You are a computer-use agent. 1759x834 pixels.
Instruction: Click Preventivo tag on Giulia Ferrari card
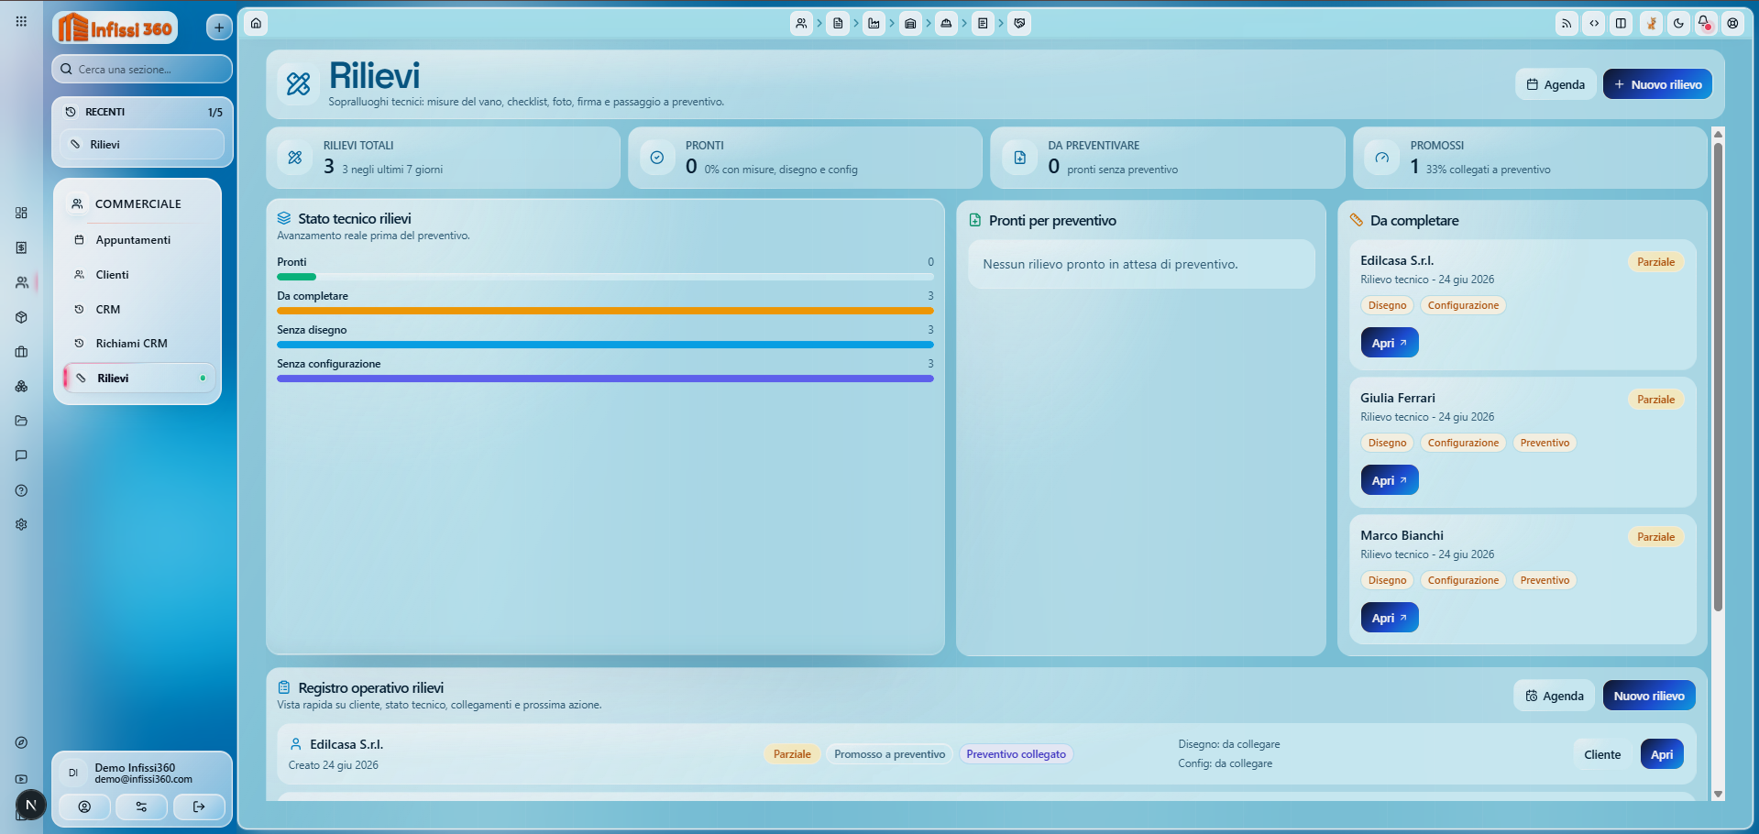pyautogui.click(x=1545, y=443)
